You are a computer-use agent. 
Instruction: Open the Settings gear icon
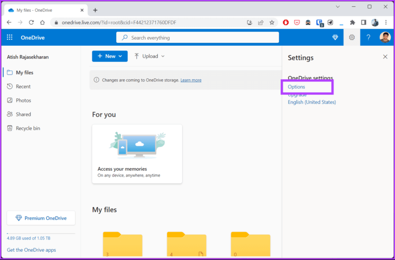352,37
